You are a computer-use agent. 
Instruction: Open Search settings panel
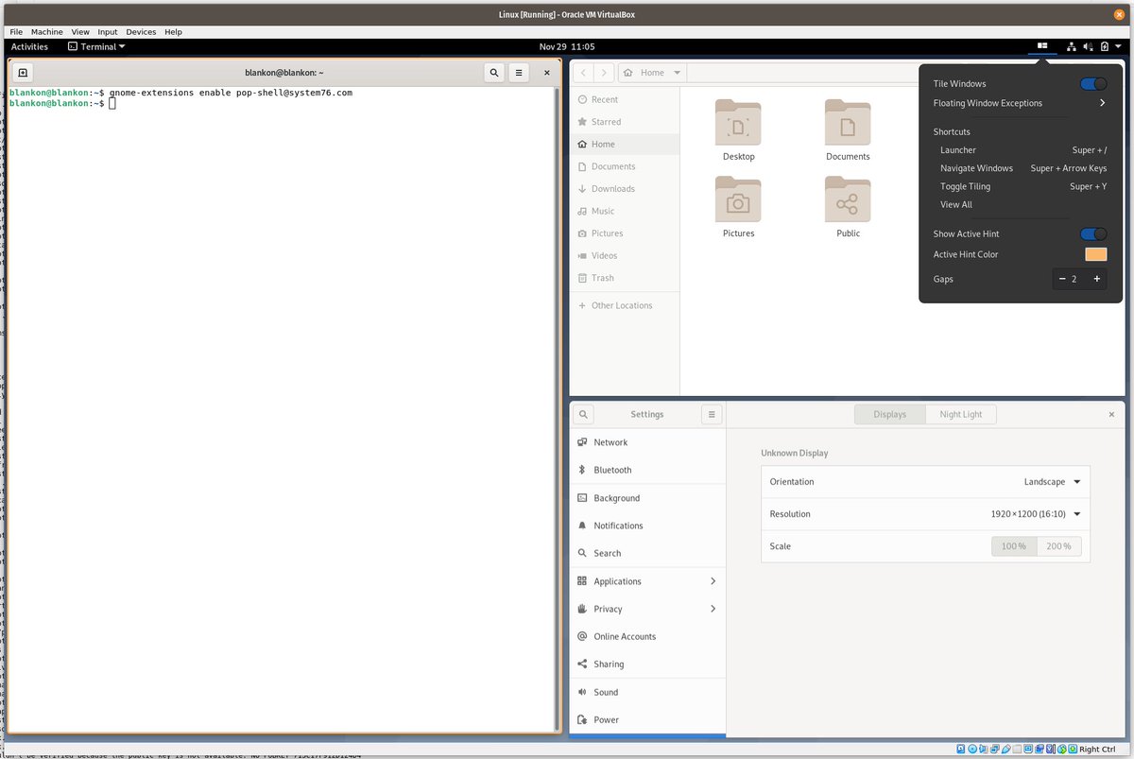click(x=647, y=553)
